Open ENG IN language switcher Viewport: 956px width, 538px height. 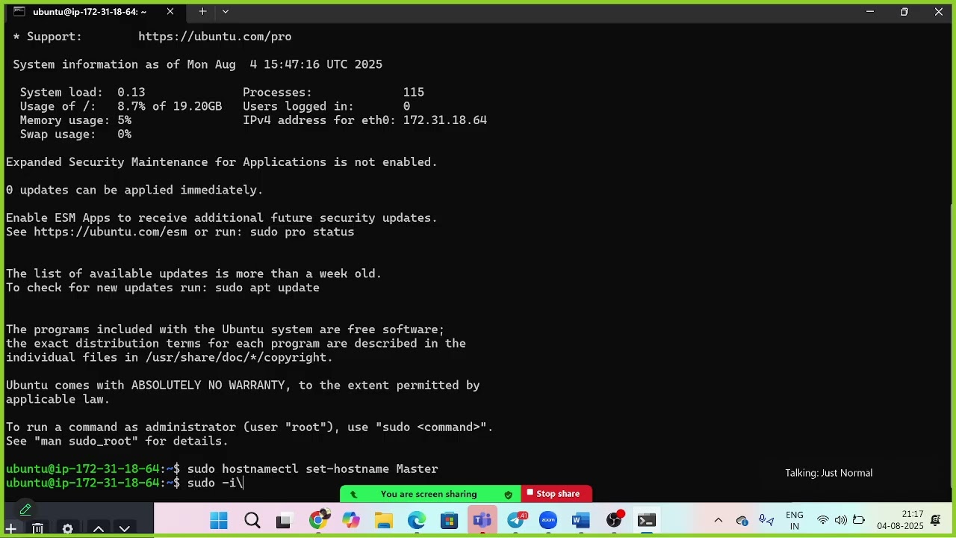pos(795,520)
